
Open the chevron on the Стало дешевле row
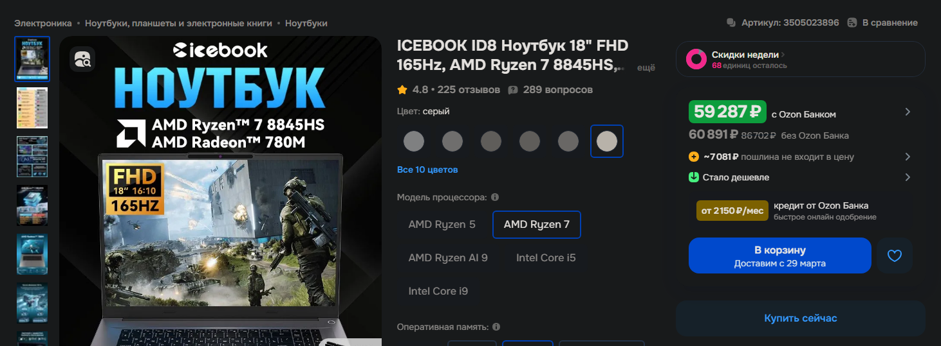click(x=908, y=177)
